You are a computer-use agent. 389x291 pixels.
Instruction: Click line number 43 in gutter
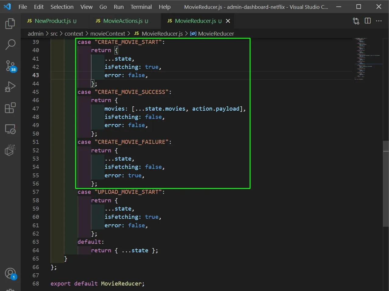[36, 75]
